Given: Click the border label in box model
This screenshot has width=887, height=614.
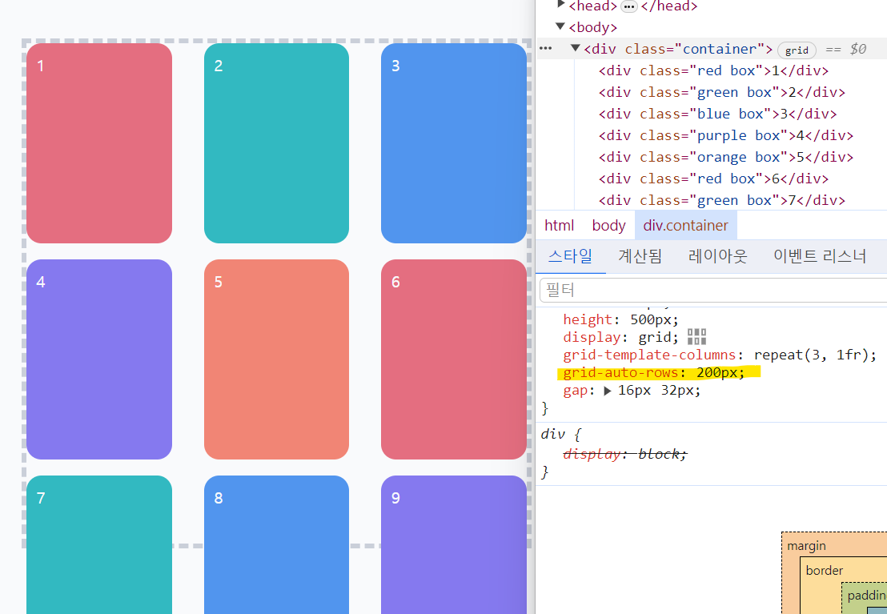Looking at the screenshot, I should pos(825,571).
